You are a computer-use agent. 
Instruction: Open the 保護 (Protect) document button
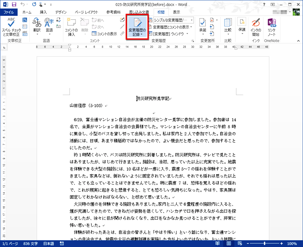[242, 27]
